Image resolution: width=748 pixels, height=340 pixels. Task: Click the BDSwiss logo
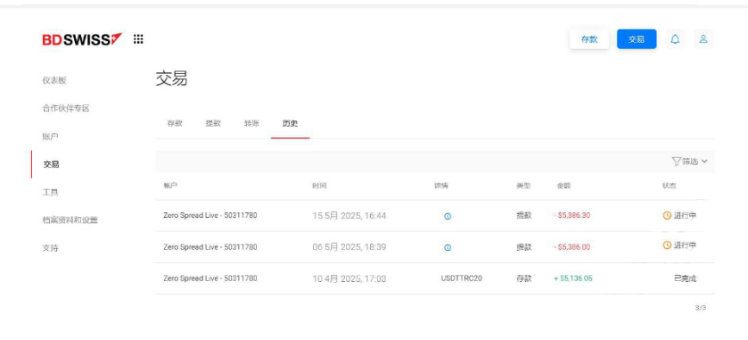[x=82, y=39]
